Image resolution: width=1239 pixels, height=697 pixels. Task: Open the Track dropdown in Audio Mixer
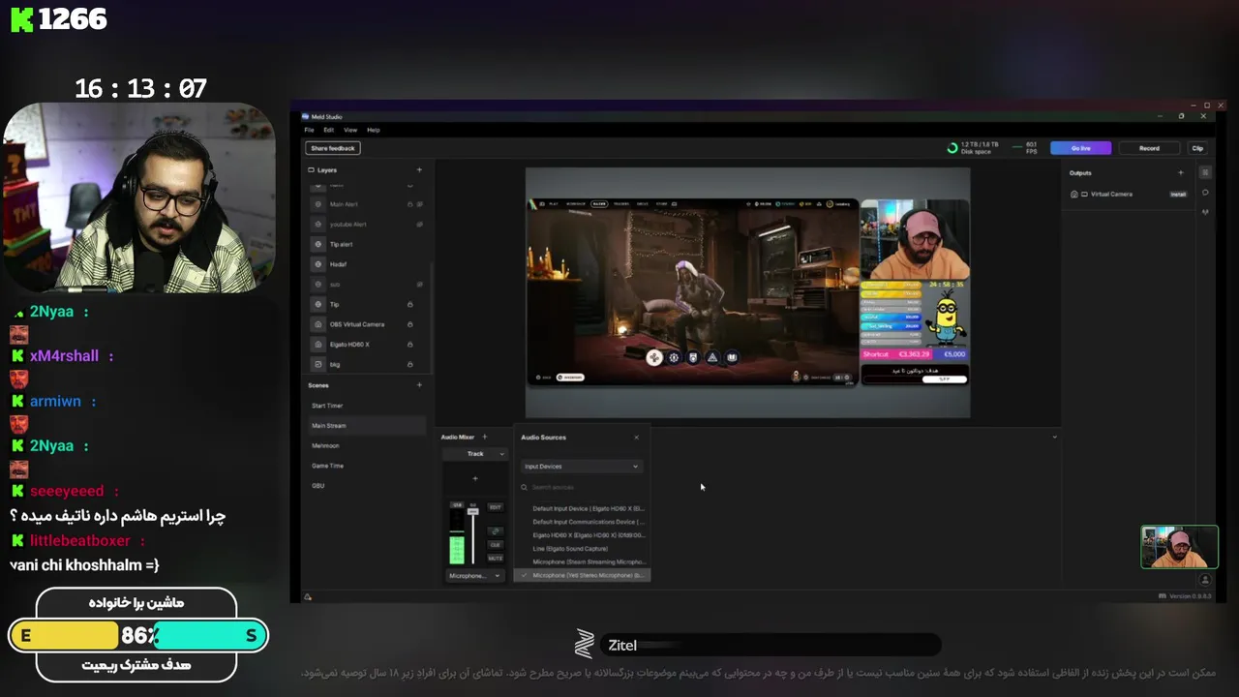coord(474,453)
